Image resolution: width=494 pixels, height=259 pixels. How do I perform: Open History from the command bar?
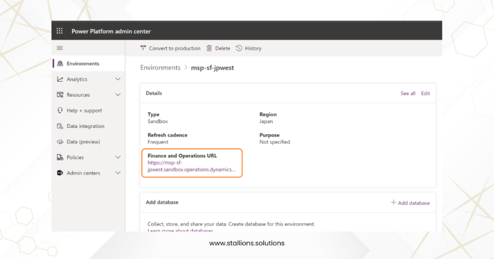(x=249, y=48)
